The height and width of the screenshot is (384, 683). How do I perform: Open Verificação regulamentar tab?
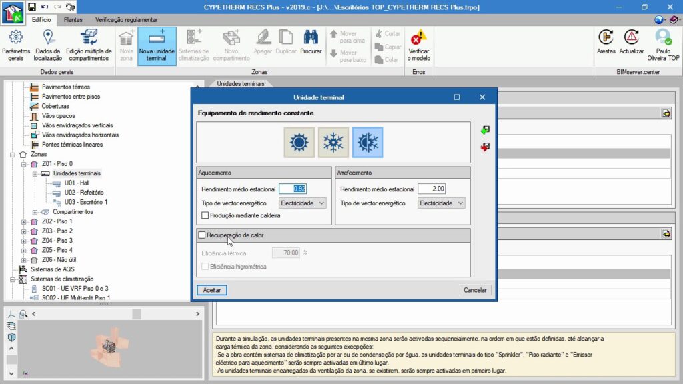point(127,20)
